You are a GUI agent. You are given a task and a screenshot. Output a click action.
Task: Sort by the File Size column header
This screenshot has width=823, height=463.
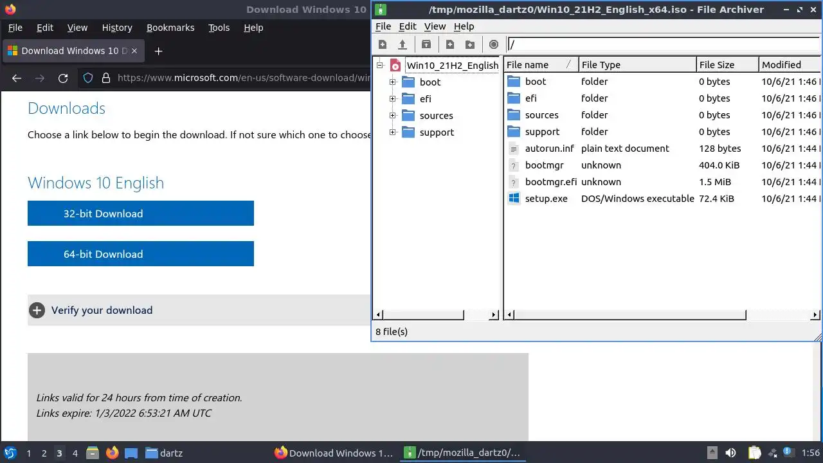pos(727,64)
